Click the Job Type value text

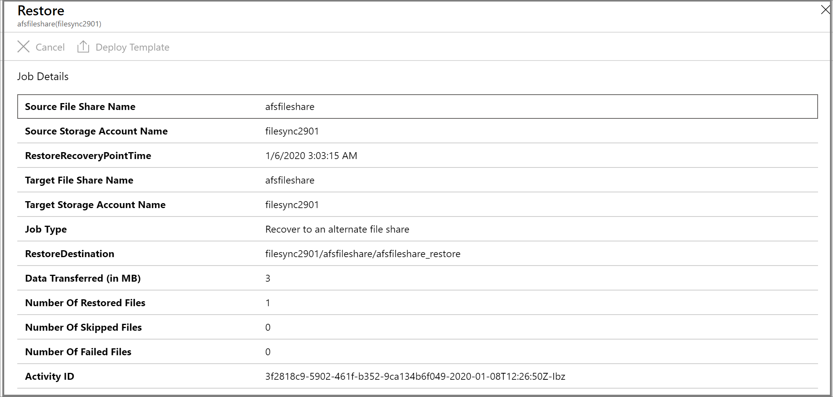coord(337,229)
